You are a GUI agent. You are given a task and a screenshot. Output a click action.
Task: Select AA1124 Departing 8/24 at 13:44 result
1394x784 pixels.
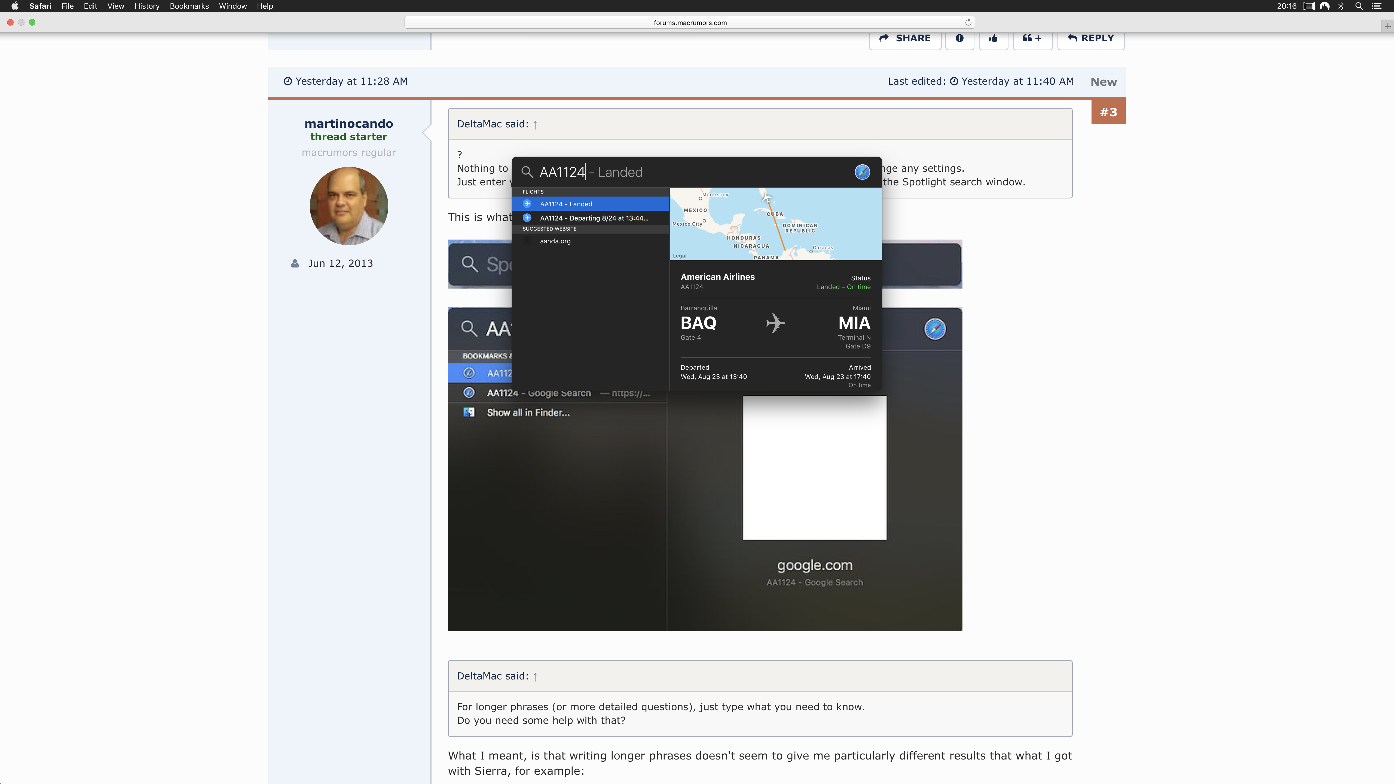(590, 218)
